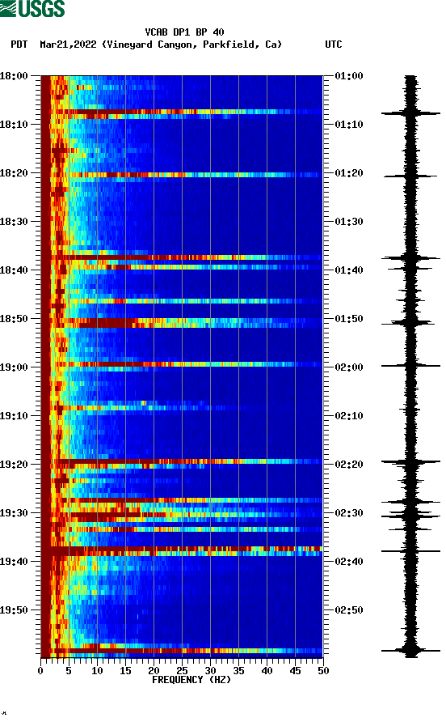Click the '0' frequency axis label
The image size is (446, 722).
(x=40, y=671)
